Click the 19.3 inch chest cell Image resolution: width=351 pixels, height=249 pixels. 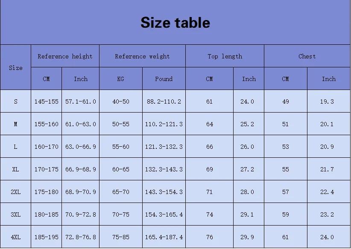[327, 101]
